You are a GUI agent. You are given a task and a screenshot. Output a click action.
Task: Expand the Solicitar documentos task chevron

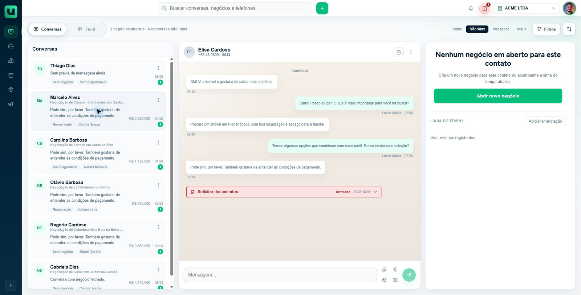tap(375, 192)
